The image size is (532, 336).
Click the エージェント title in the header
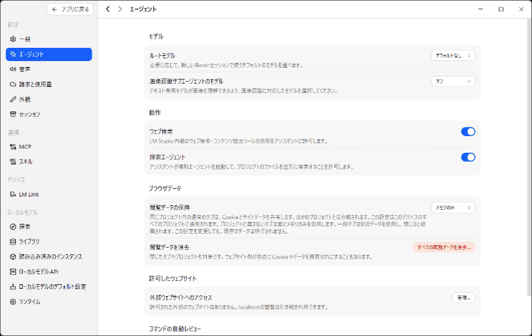tap(143, 9)
